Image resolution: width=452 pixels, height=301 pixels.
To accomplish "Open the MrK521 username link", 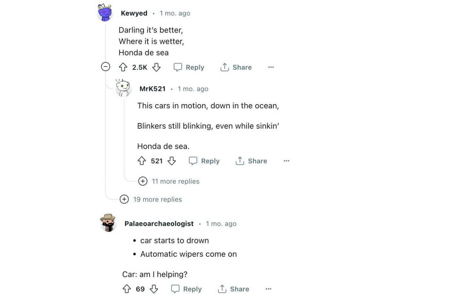I will 153,89.
